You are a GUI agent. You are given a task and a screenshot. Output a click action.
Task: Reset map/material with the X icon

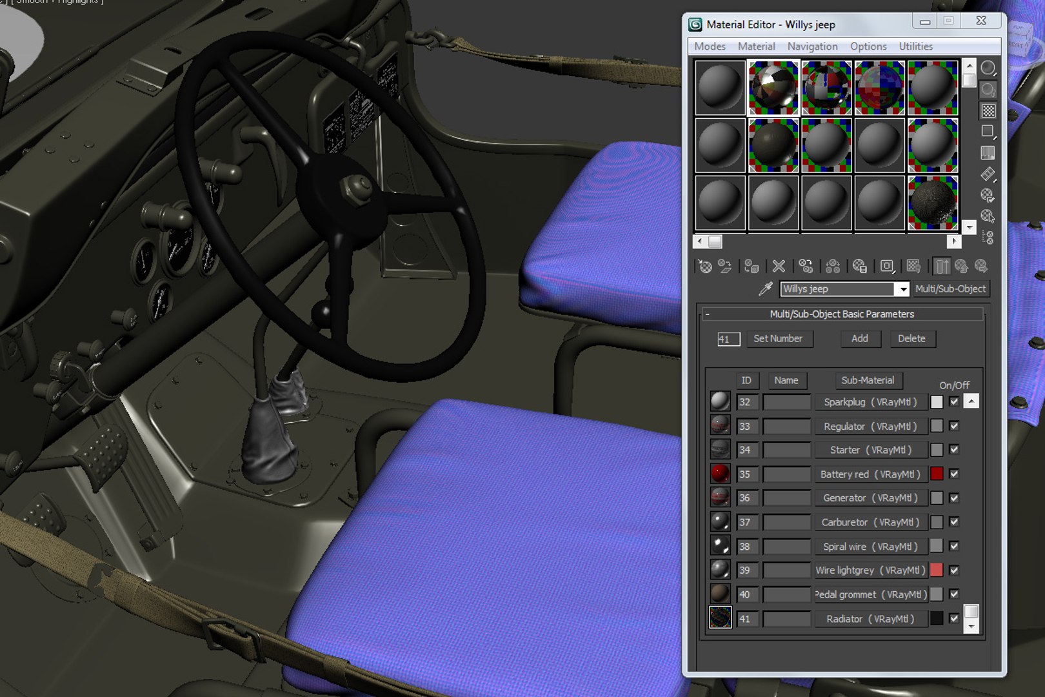(779, 266)
